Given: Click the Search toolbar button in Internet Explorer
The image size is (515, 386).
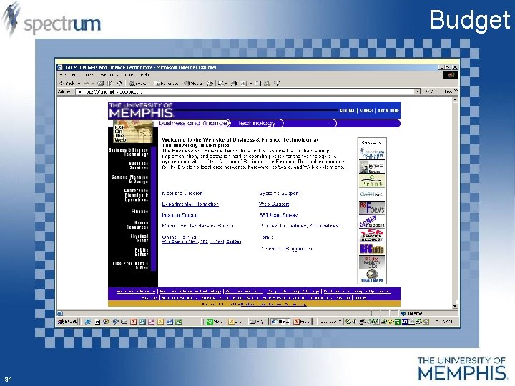Looking at the screenshot, I should [137, 84].
